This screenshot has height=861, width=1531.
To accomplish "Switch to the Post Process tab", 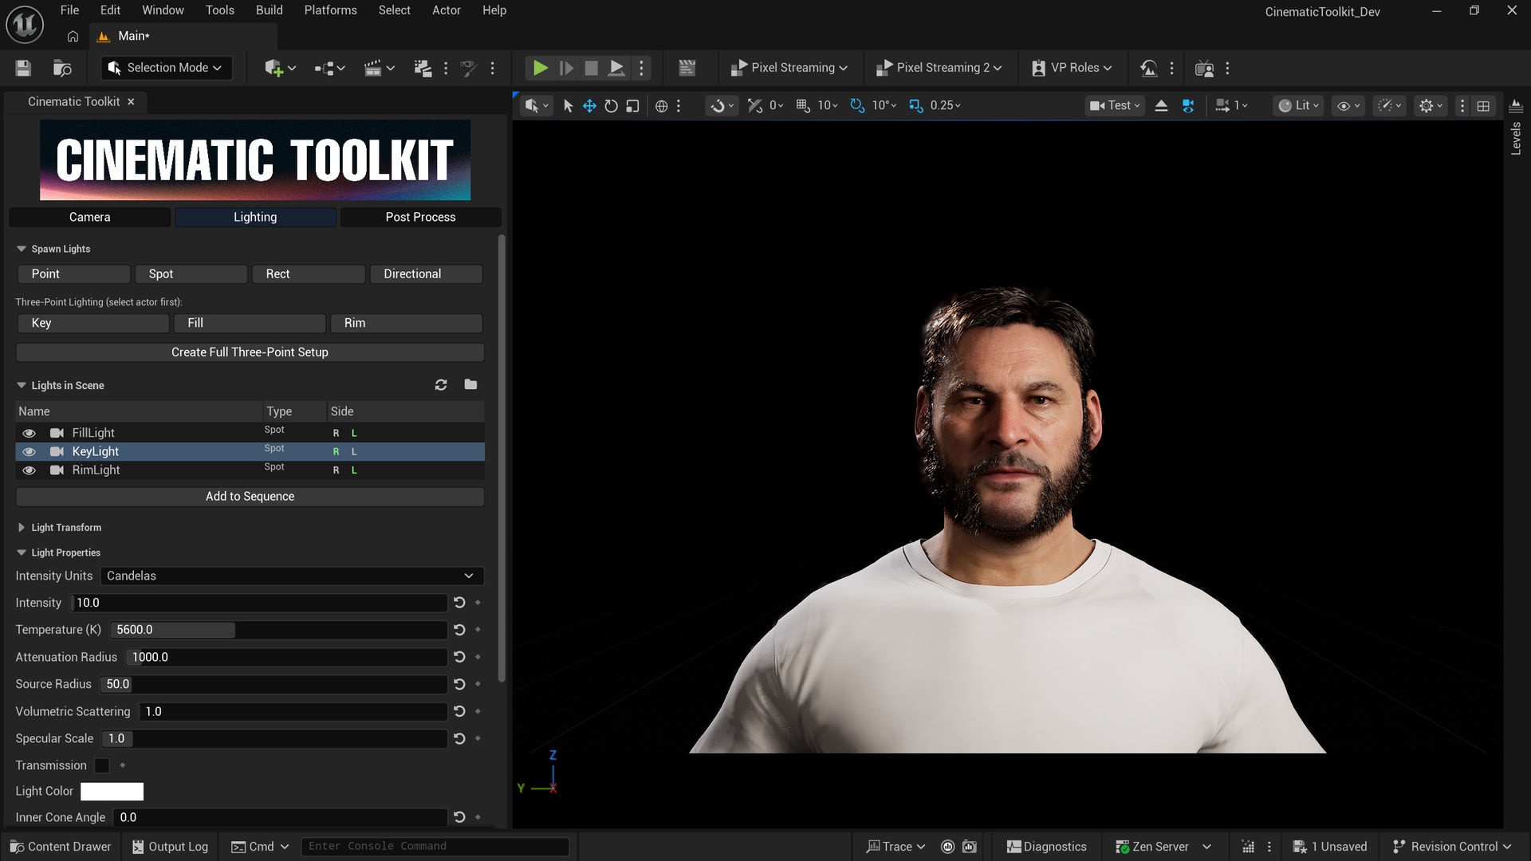I will [420, 217].
